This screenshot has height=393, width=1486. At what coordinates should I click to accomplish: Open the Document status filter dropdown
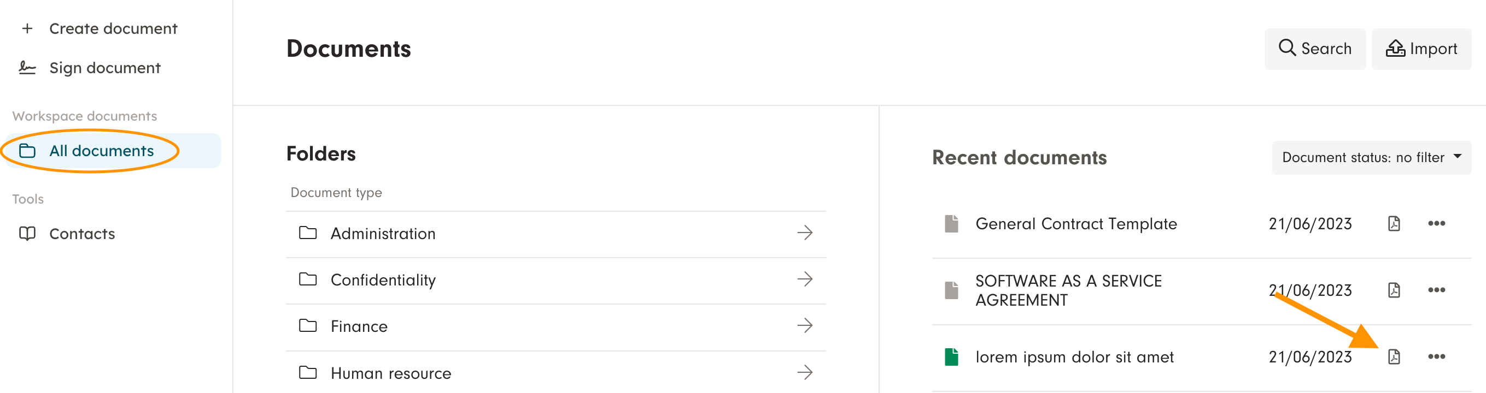[1371, 157]
